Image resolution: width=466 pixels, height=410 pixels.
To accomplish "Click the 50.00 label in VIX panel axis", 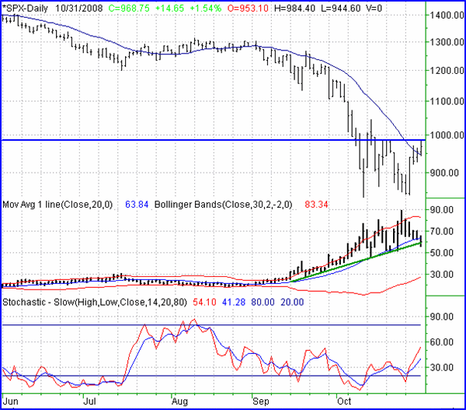I will [441, 253].
